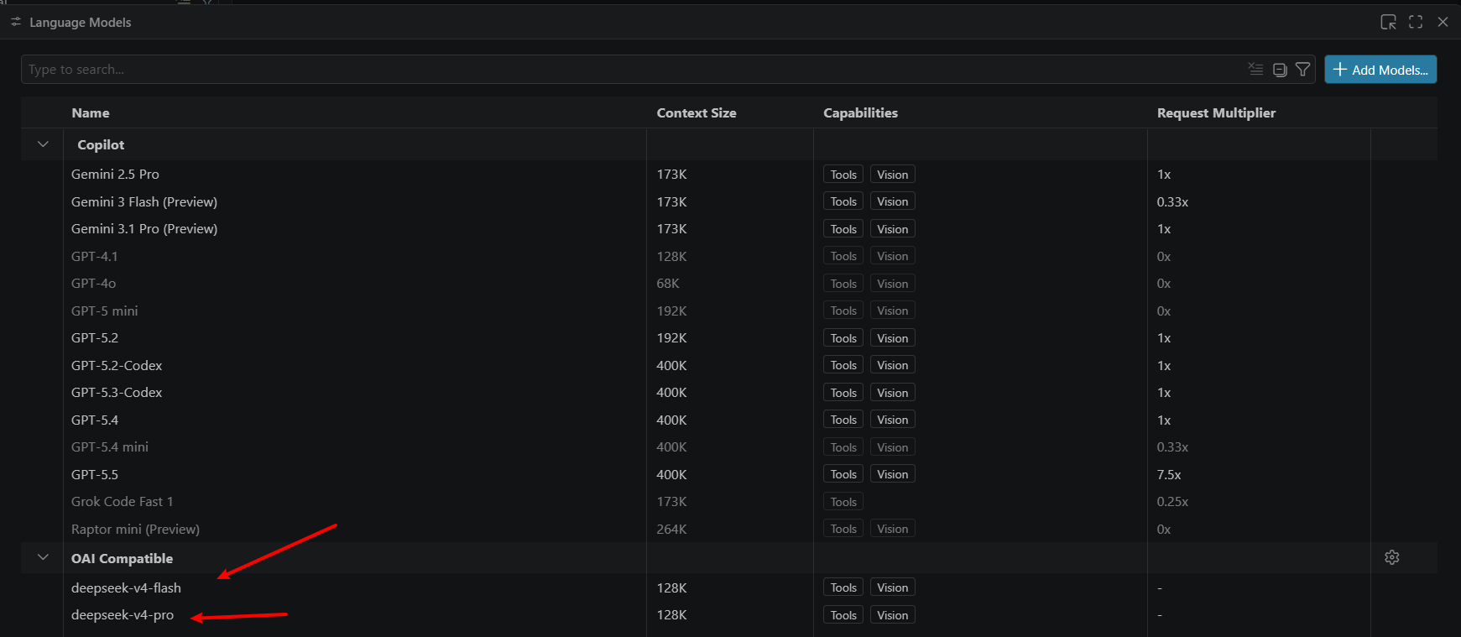Click the Capabilities column header
The width and height of the screenshot is (1461, 637).
coord(860,112)
